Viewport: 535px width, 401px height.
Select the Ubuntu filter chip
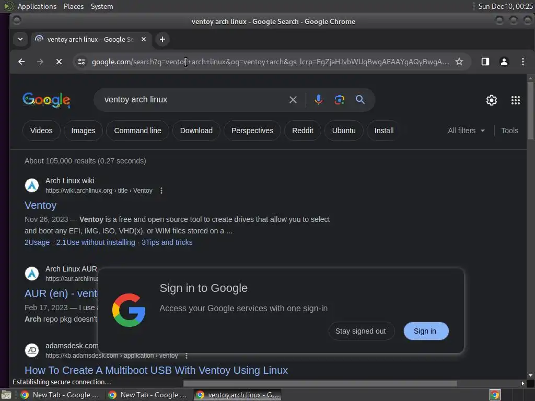pos(344,131)
